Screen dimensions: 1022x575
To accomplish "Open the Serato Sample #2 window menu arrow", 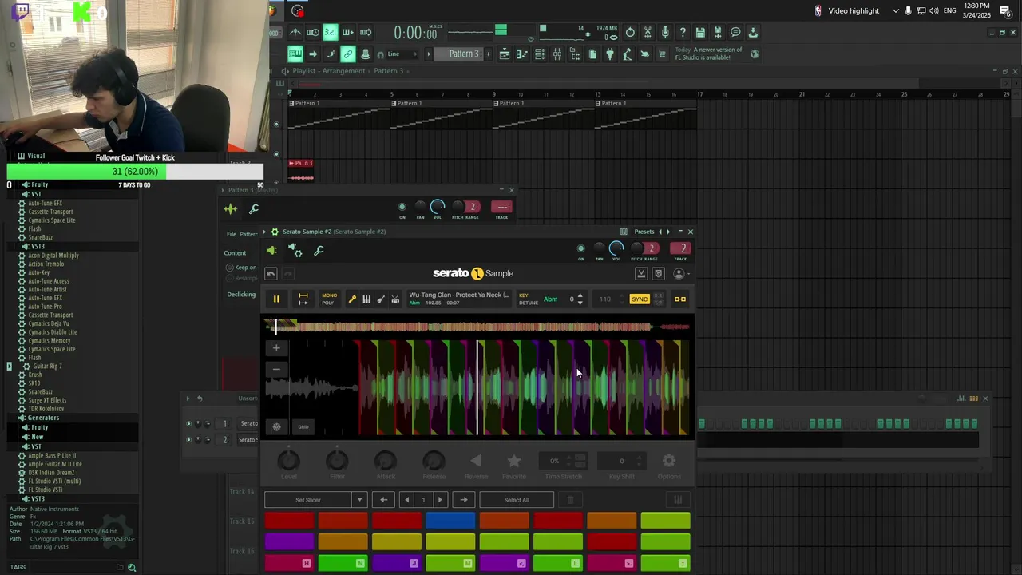I will pos(264,232).
